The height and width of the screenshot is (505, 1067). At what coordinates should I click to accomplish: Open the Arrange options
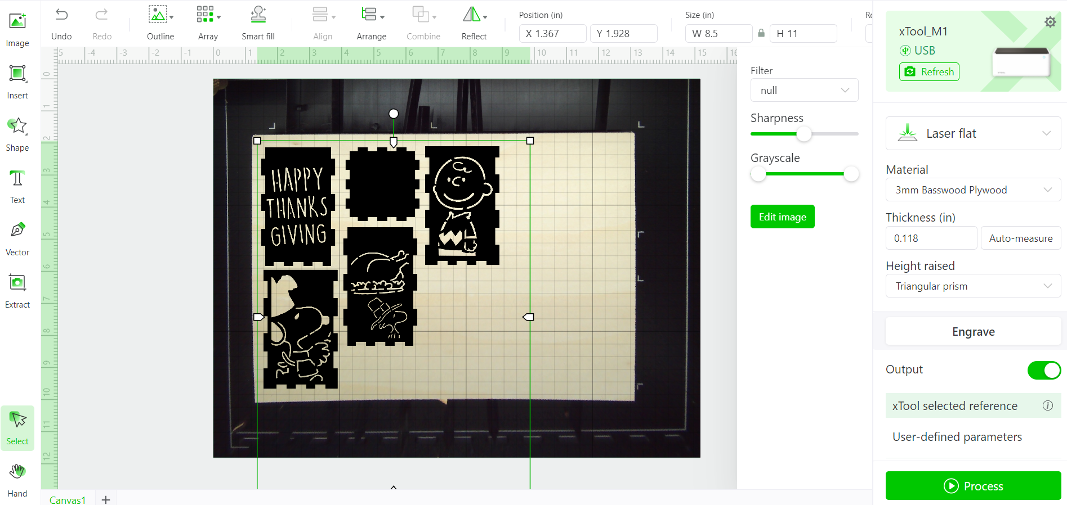tap(372, 24)
